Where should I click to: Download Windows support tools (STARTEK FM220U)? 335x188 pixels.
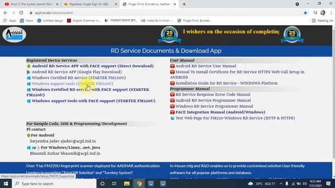click(73, 84)
